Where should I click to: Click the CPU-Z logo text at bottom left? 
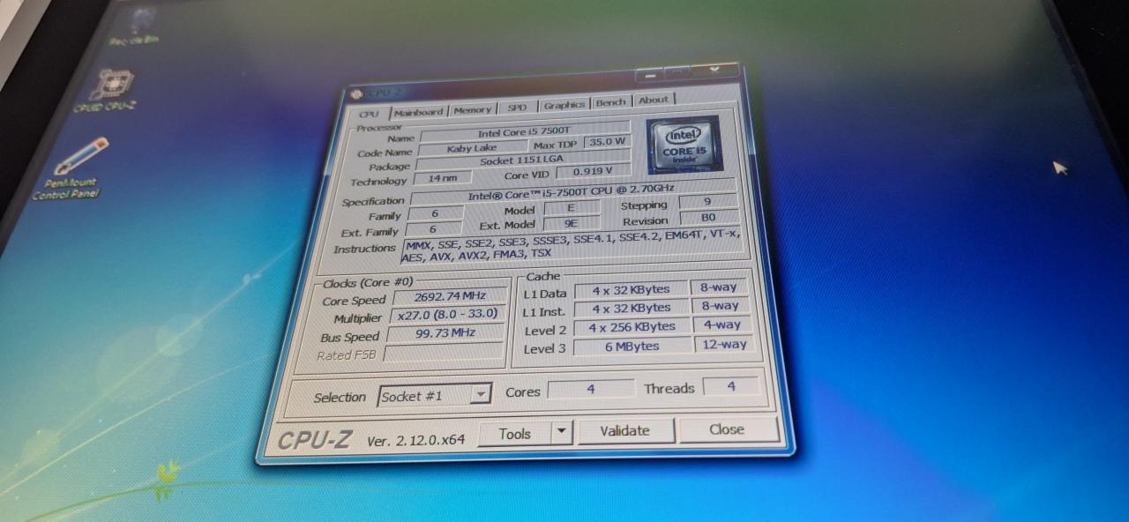pos(314,441)
